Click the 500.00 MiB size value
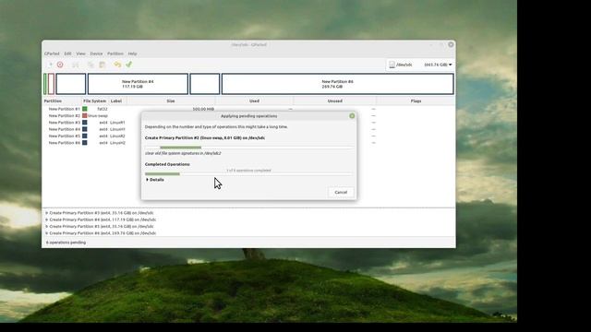Viewport: 591px width, 332px height. tap(203, 109)
